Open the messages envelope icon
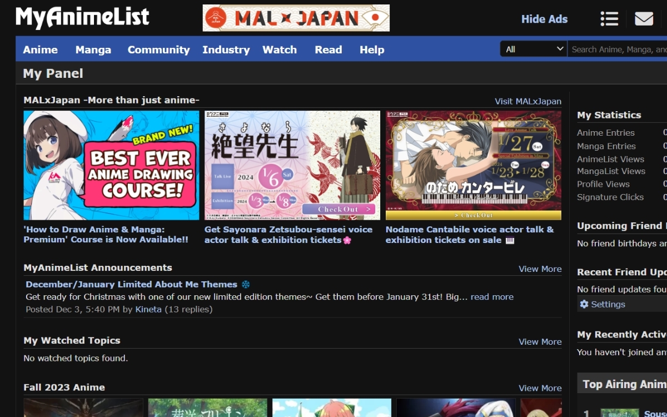Viewport: 667px width, 417px height. tap(644, 18)
